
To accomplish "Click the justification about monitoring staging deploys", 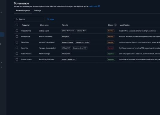I will pyautogui.click(x=140, y=42).
